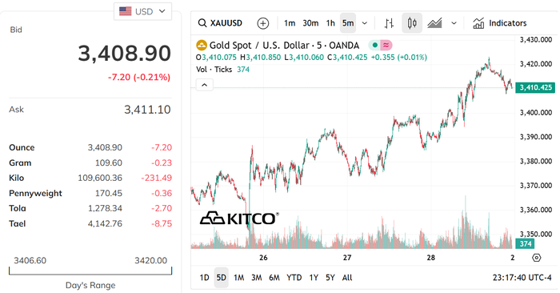Open the Indicators panel
The height and width of the screenshot is (293, 560).
[500, 23]
